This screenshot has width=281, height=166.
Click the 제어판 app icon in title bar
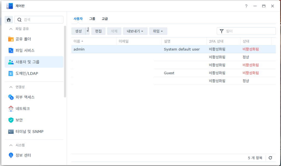[10, 6]
